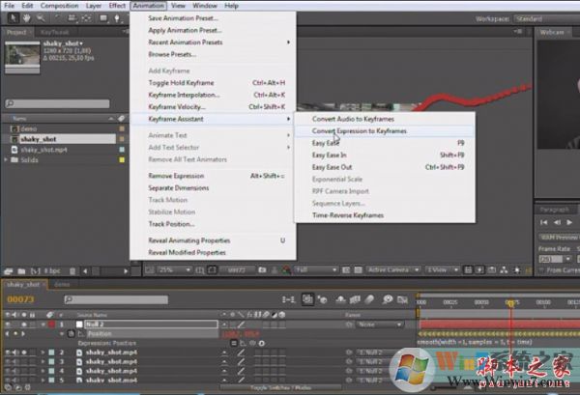
Task: Click the 00073 current timecode
Action: pyautogui.click(x=21, y=299)
